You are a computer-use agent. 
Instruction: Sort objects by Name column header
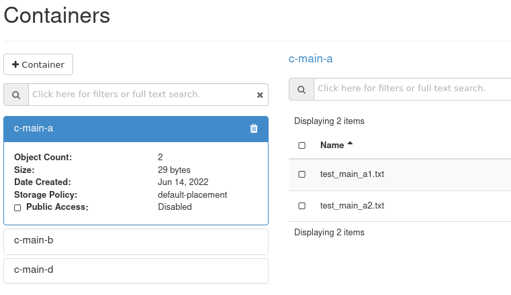pos(332,145)
